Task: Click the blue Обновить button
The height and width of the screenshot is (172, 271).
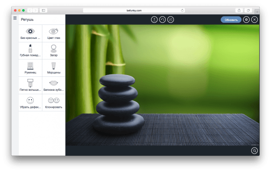Action: pyautogui.click(x=231, y=20)
